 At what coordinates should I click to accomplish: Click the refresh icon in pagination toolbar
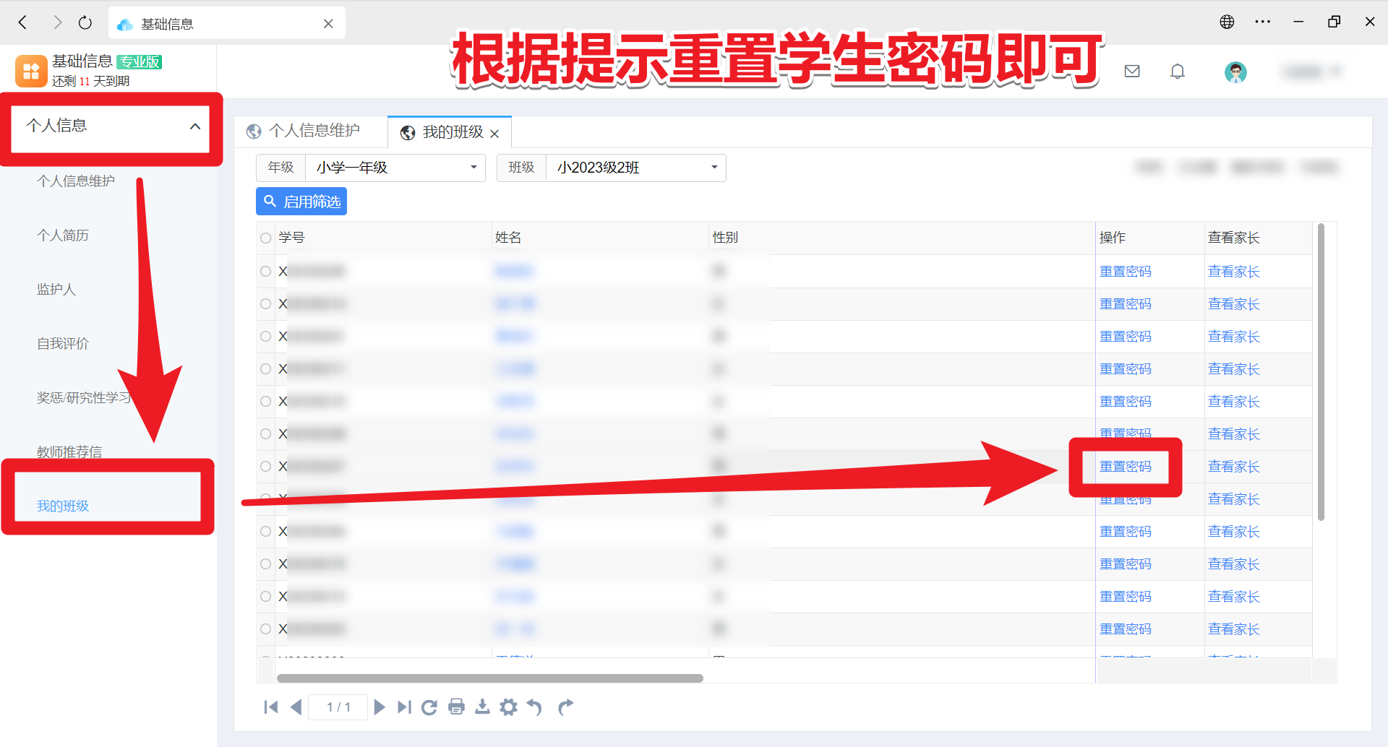429,707
